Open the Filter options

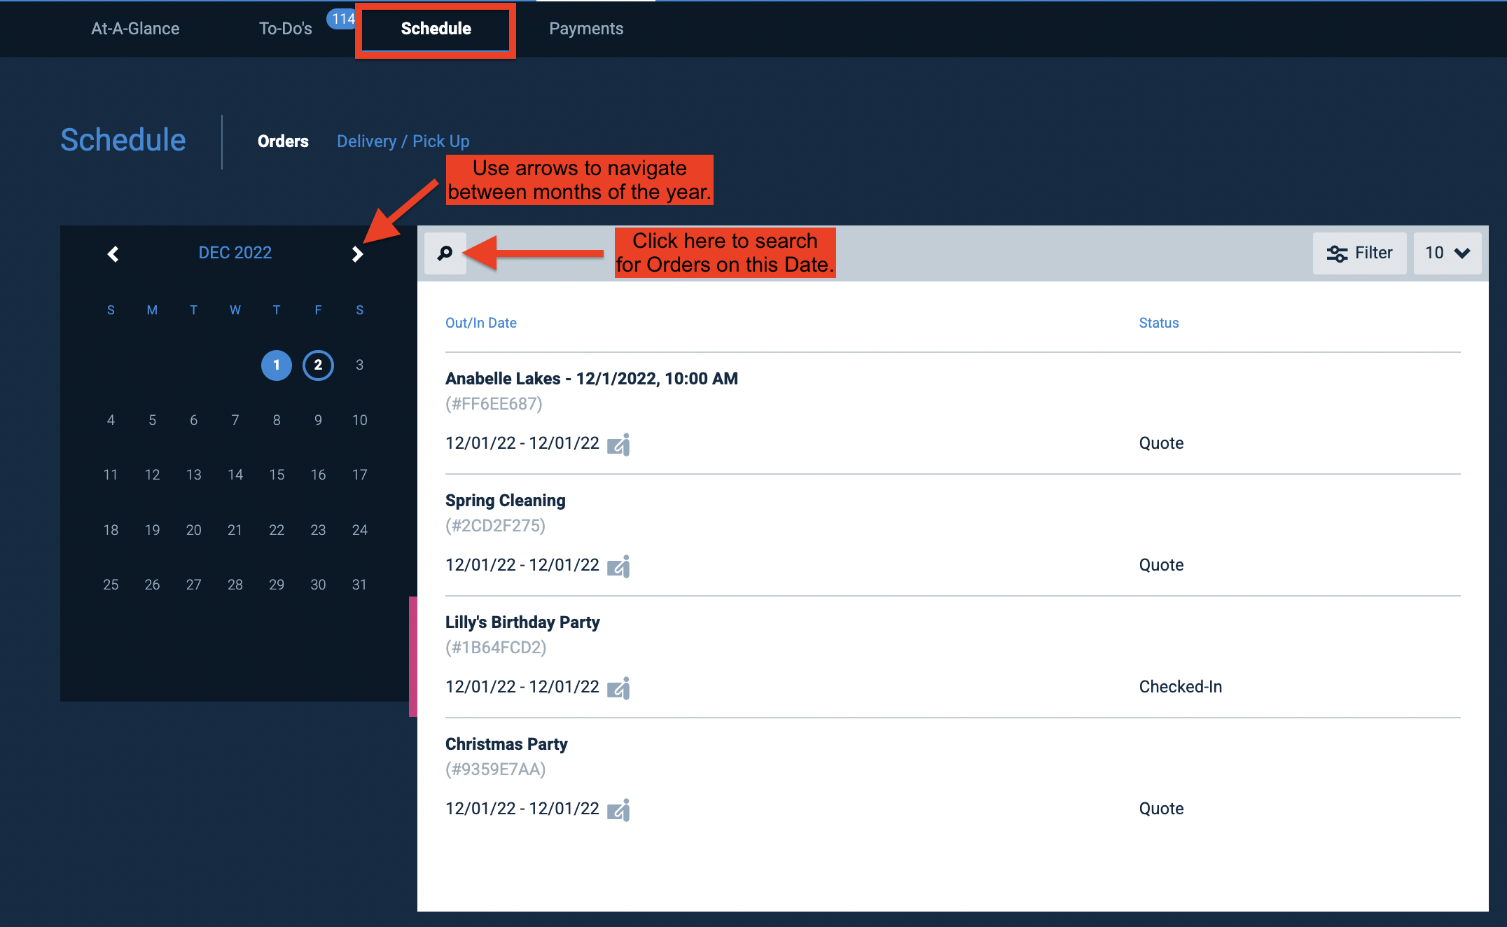pos(1359,253)
